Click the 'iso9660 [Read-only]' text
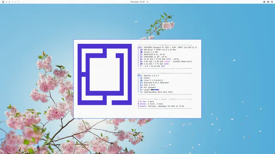The height and width of the screenshot is (154, 275). click(182, 62)
